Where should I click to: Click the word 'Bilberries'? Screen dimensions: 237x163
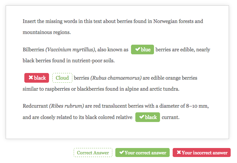click(33, 50)
